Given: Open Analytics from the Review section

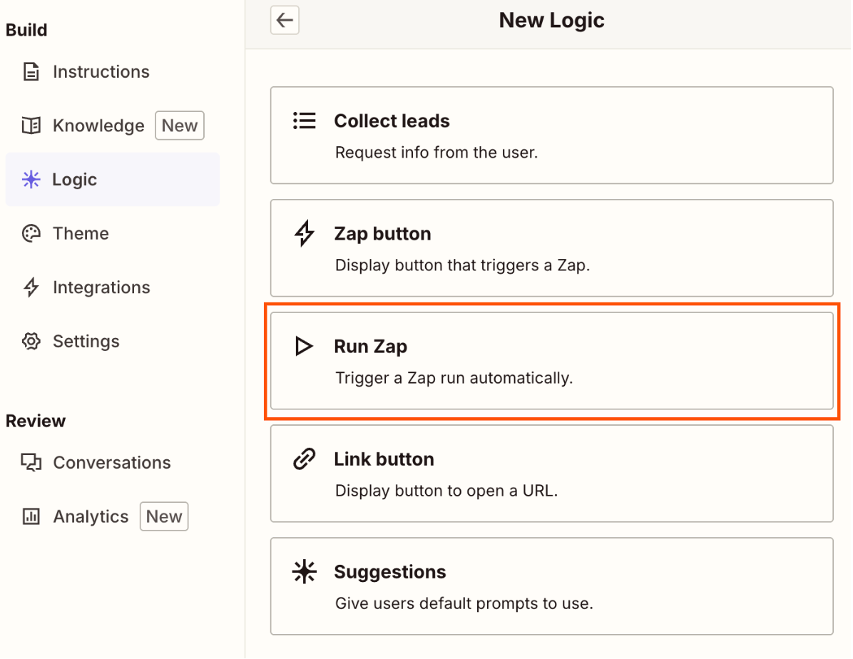Looking at the screenshot, I should coord(91,517).
